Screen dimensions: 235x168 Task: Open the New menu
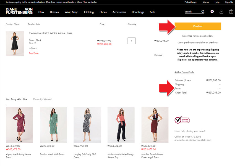tap(41, 12)
